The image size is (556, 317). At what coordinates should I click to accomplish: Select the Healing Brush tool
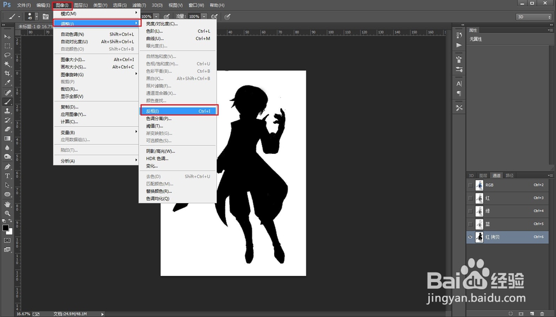tap(7, 93)
